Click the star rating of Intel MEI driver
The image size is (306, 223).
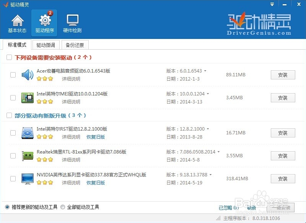pyautogui.click(x=45, y=102)
